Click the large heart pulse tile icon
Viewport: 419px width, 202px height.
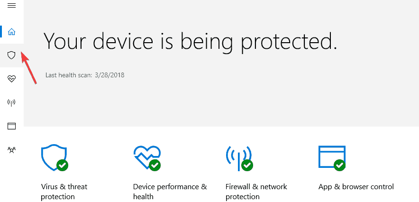(147, 157)
